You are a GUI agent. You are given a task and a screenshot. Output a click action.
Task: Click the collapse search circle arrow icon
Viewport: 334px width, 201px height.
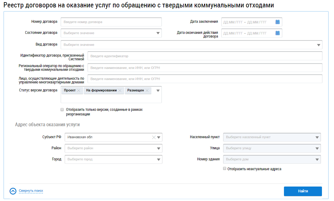tap(13, 191)
